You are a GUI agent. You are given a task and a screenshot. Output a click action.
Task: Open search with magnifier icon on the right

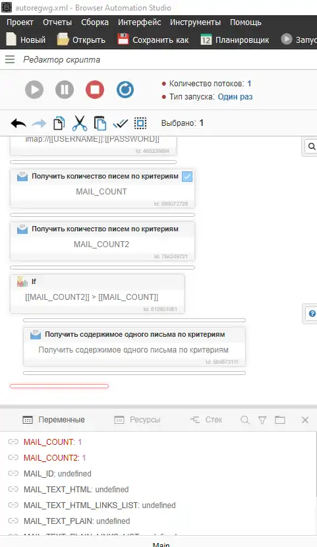point(312,146)
